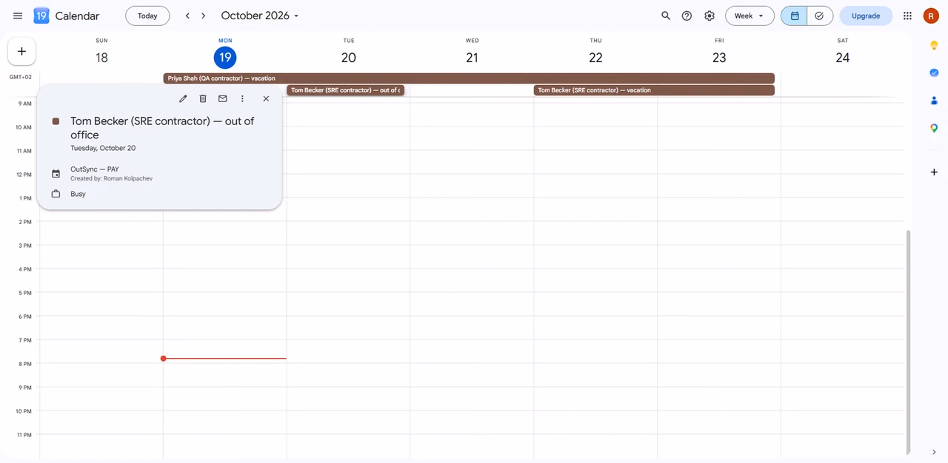Select Wednesday 21 date header
Screen dimensions: 948x463
click(x=473, y=58)
